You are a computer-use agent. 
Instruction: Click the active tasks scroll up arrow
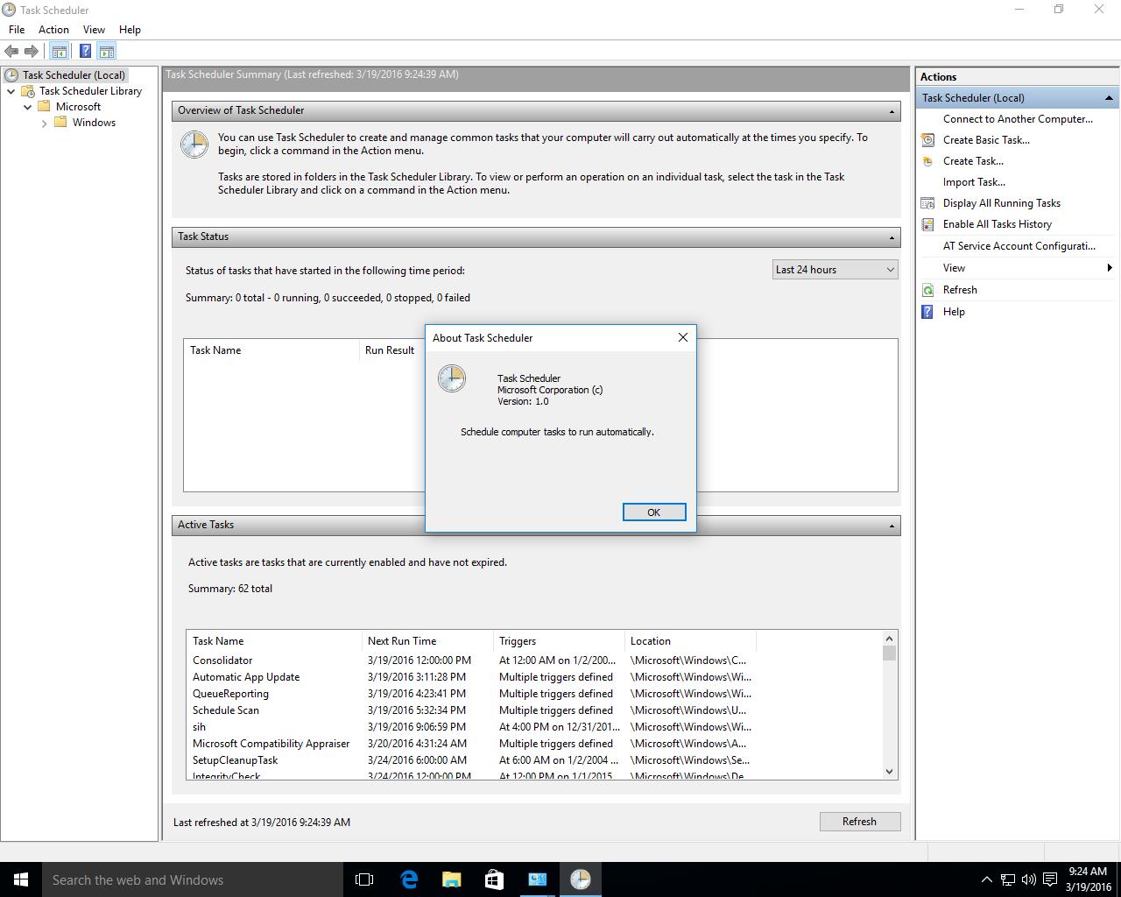click(x=889, y=639)
